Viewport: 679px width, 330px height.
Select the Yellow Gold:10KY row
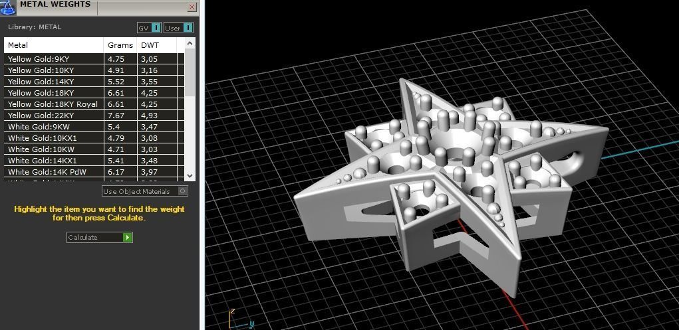94,70
